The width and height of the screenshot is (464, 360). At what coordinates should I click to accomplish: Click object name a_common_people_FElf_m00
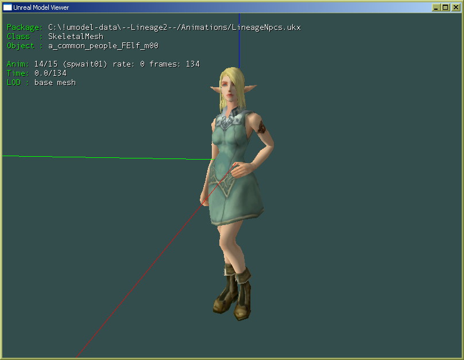coord(103,45)
